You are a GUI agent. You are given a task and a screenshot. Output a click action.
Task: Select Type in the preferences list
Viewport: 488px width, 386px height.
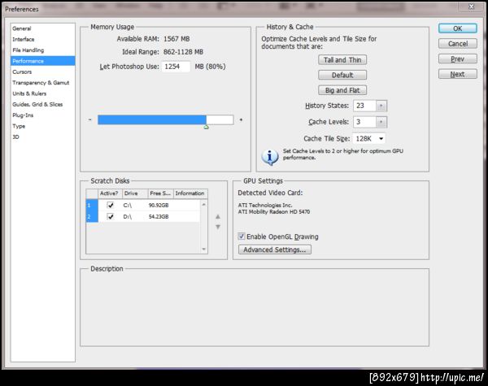[42, 126]
